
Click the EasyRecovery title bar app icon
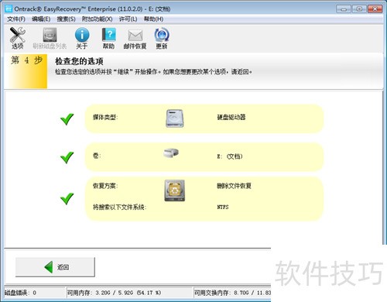coord(9,9)
